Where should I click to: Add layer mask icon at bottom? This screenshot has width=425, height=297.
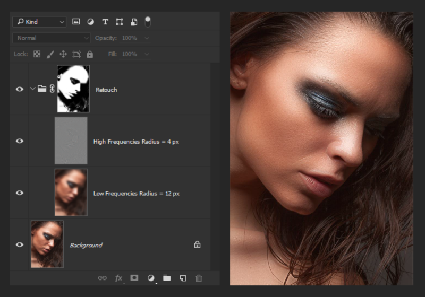click(x=134, y=278)
